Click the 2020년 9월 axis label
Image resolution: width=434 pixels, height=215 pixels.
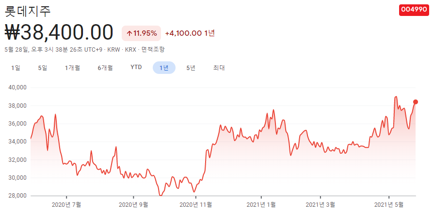133,205
